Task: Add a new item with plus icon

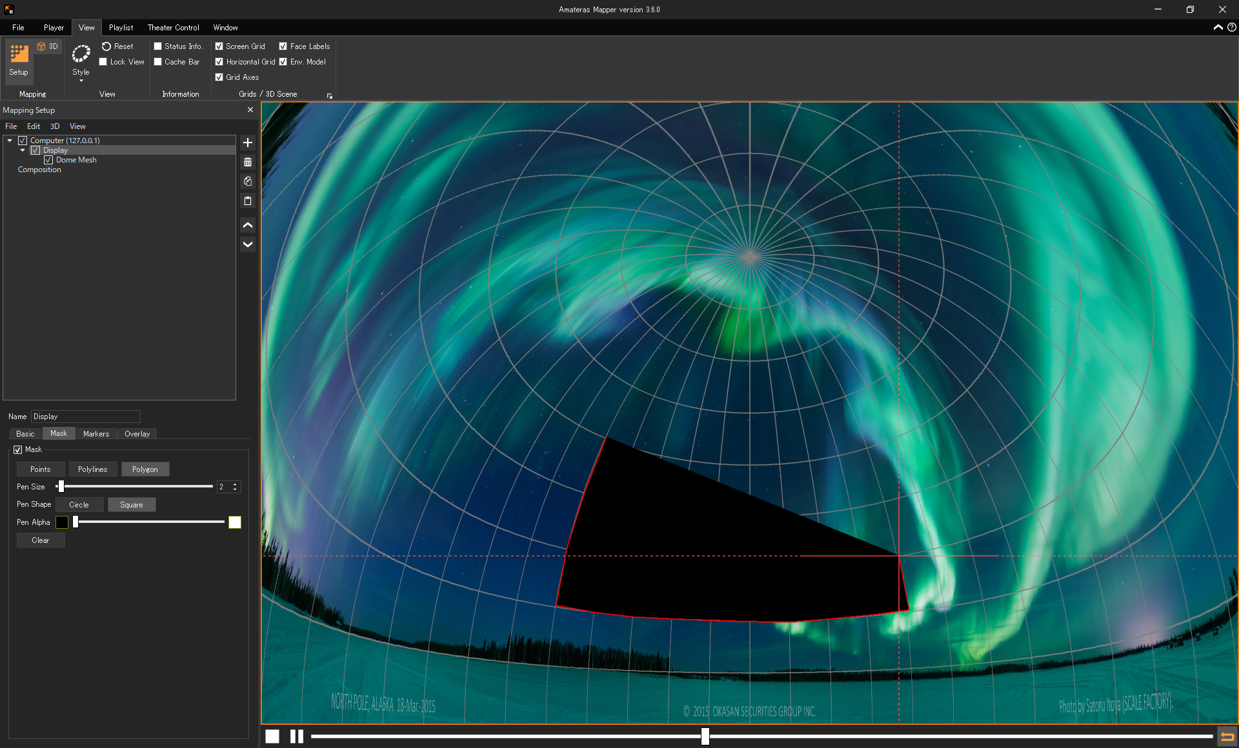Action: coord(248,143)
